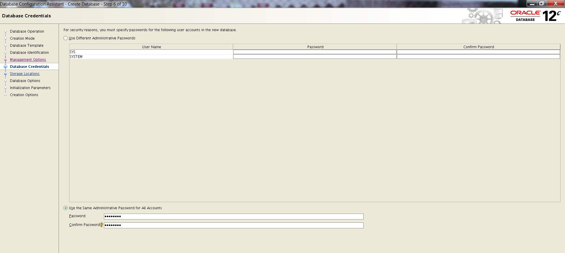This screenshot has height=253, width=565.
Task: Minimize the Database Configuration Assistant window
Action: click(532, 4)
